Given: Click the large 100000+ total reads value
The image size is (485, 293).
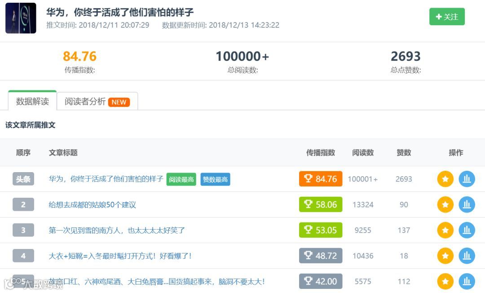Looking at the screenshot, I should [242, 56].
